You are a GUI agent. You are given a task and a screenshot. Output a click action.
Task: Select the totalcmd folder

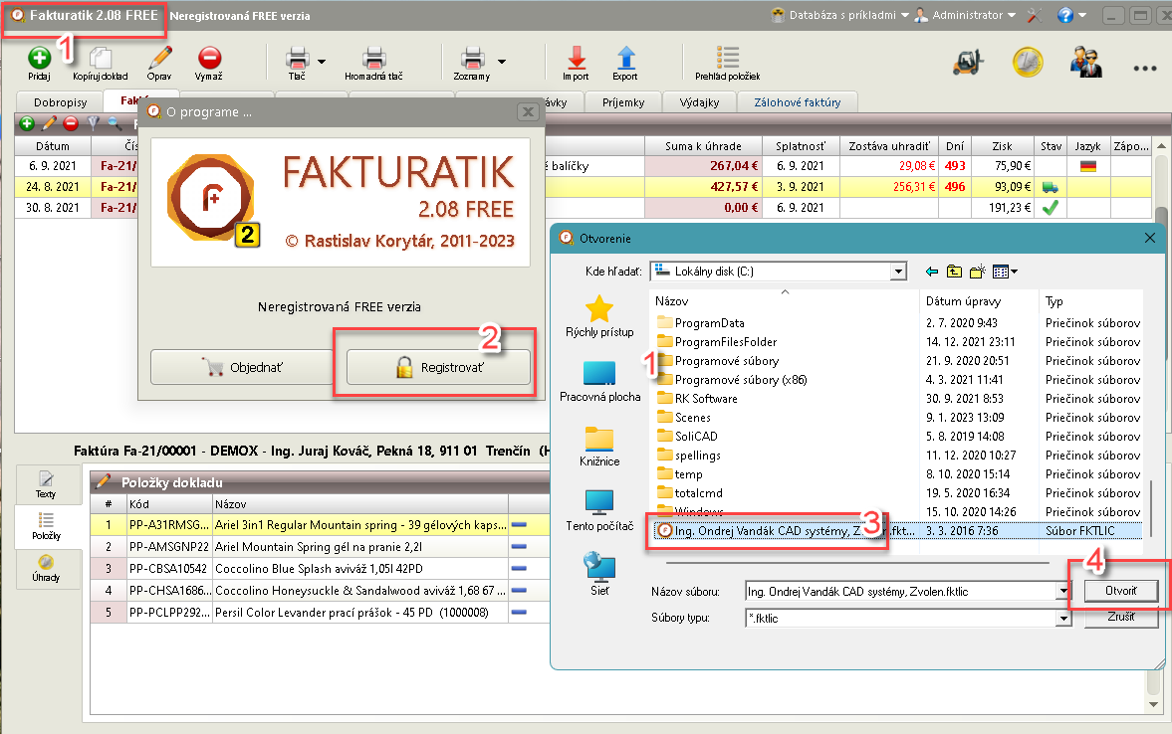coord(698,493)
